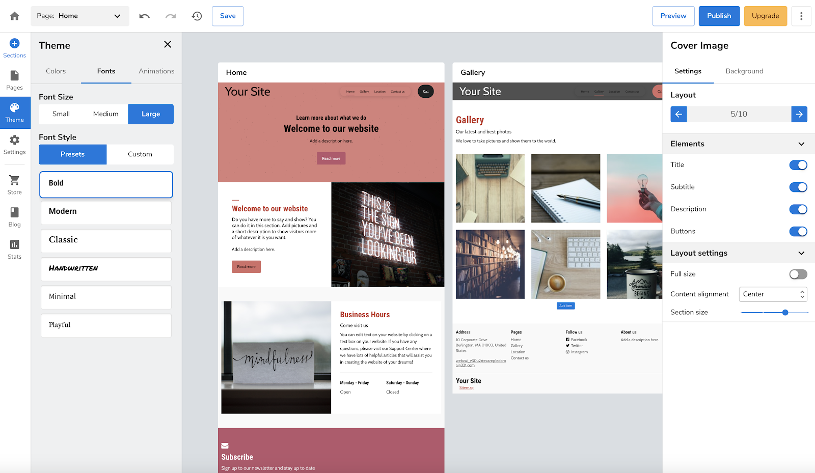Click Read more button in cover section
The image size is (815, 473).
(331, 158)
